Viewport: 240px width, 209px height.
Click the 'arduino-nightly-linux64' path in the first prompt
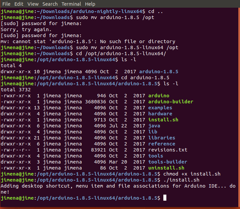(x=107, y=11)
